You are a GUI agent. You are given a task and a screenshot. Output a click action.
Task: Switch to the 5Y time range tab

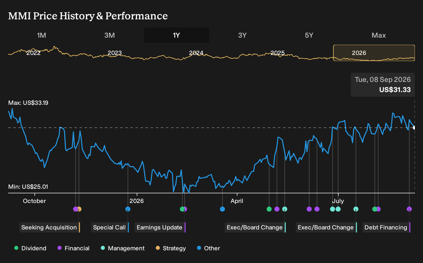click(x=309, y=35)
